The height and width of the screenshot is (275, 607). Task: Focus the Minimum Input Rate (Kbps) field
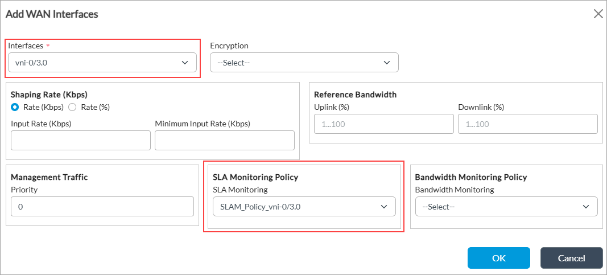click(x=224, y=140)
